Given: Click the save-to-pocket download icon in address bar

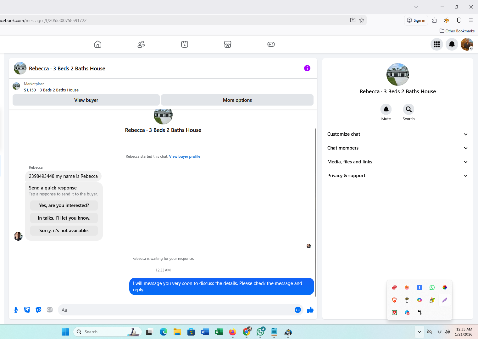Looking at the screenshot, I should (353, 20).
